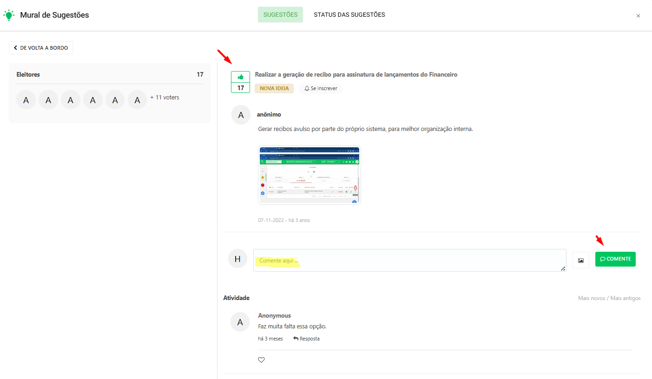Click the thumbs-up vote icon
652x379 pixels.
[240, 77]
